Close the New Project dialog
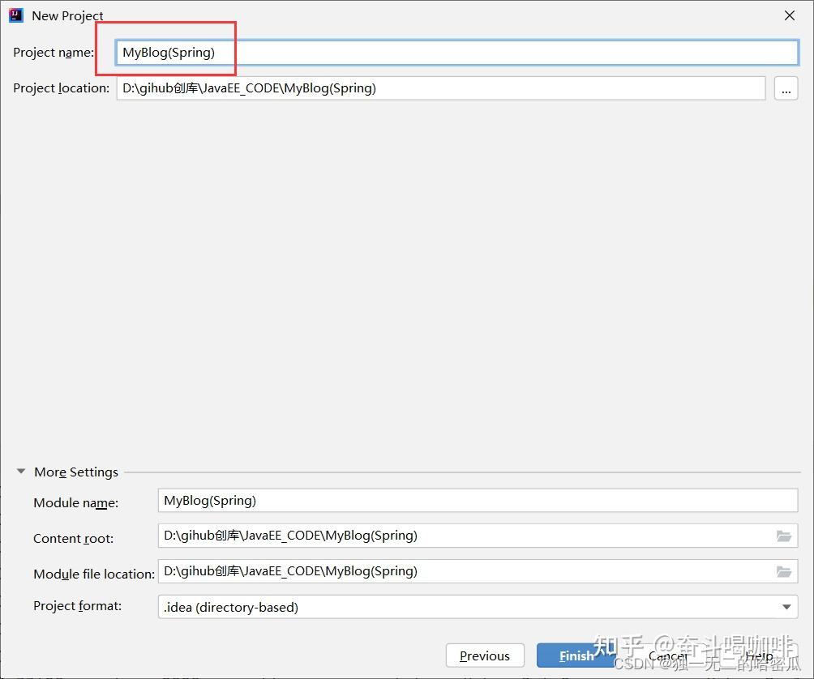The image size is (814, 679). (x=790, y=15)
